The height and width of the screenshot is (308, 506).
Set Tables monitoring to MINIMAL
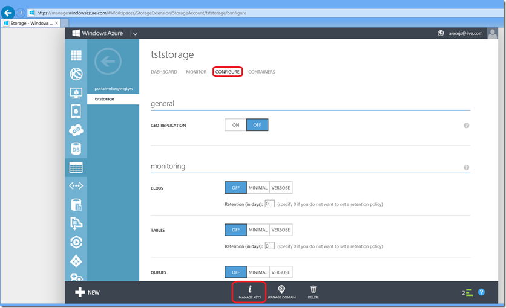pos(258,230)
